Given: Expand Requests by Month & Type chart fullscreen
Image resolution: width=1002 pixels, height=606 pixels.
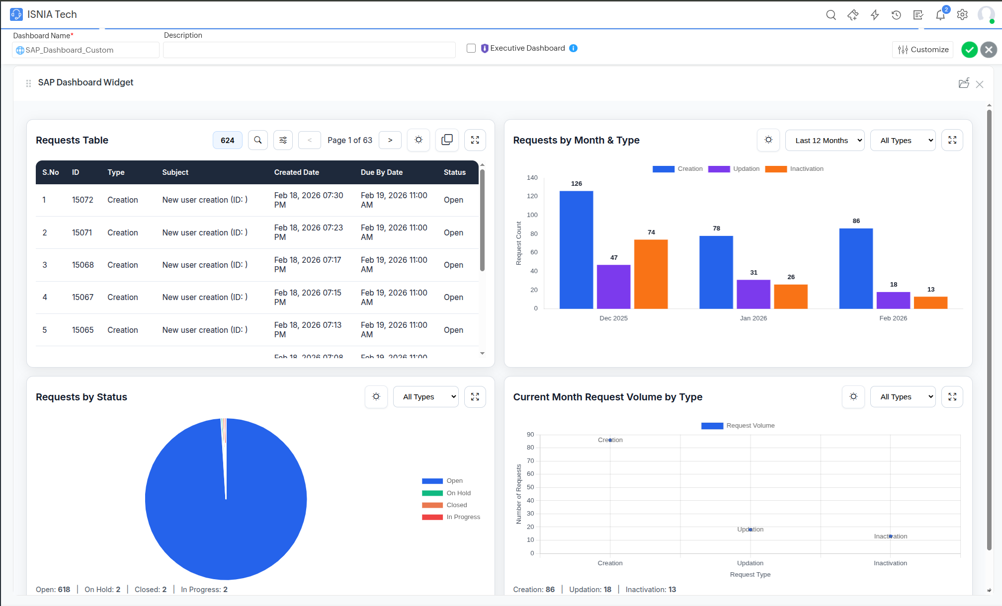Looking at the screenshot, I should (952, 140).
